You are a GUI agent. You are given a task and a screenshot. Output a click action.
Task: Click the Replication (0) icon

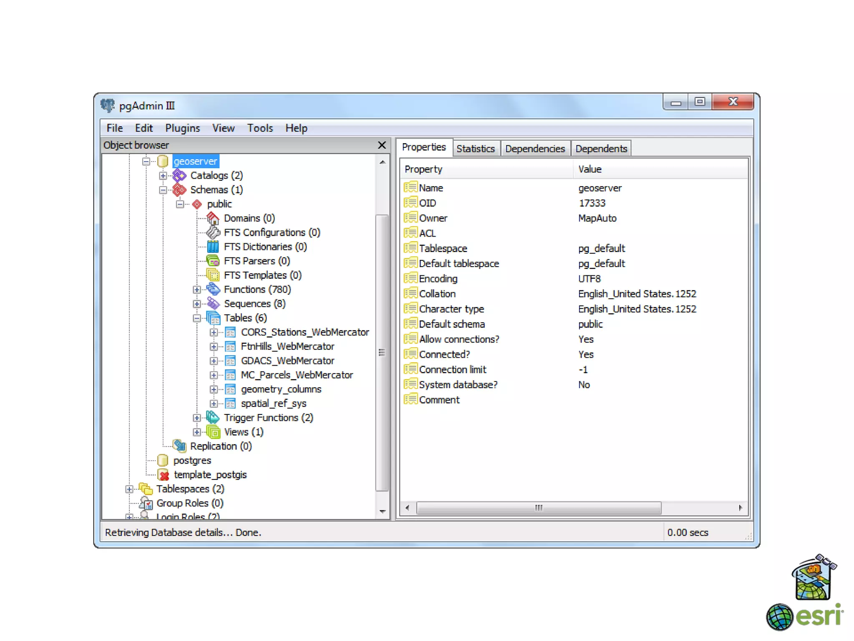pyautogui.click(x=180, y=446)
